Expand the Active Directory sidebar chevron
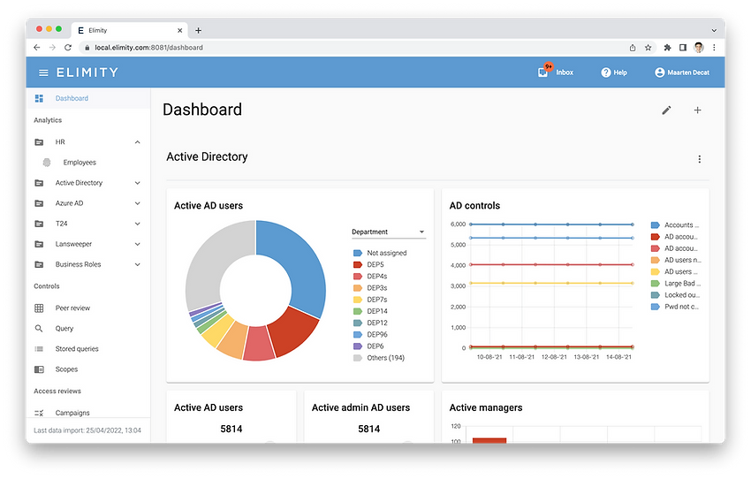The image size is (751, 479). (138, 183)
